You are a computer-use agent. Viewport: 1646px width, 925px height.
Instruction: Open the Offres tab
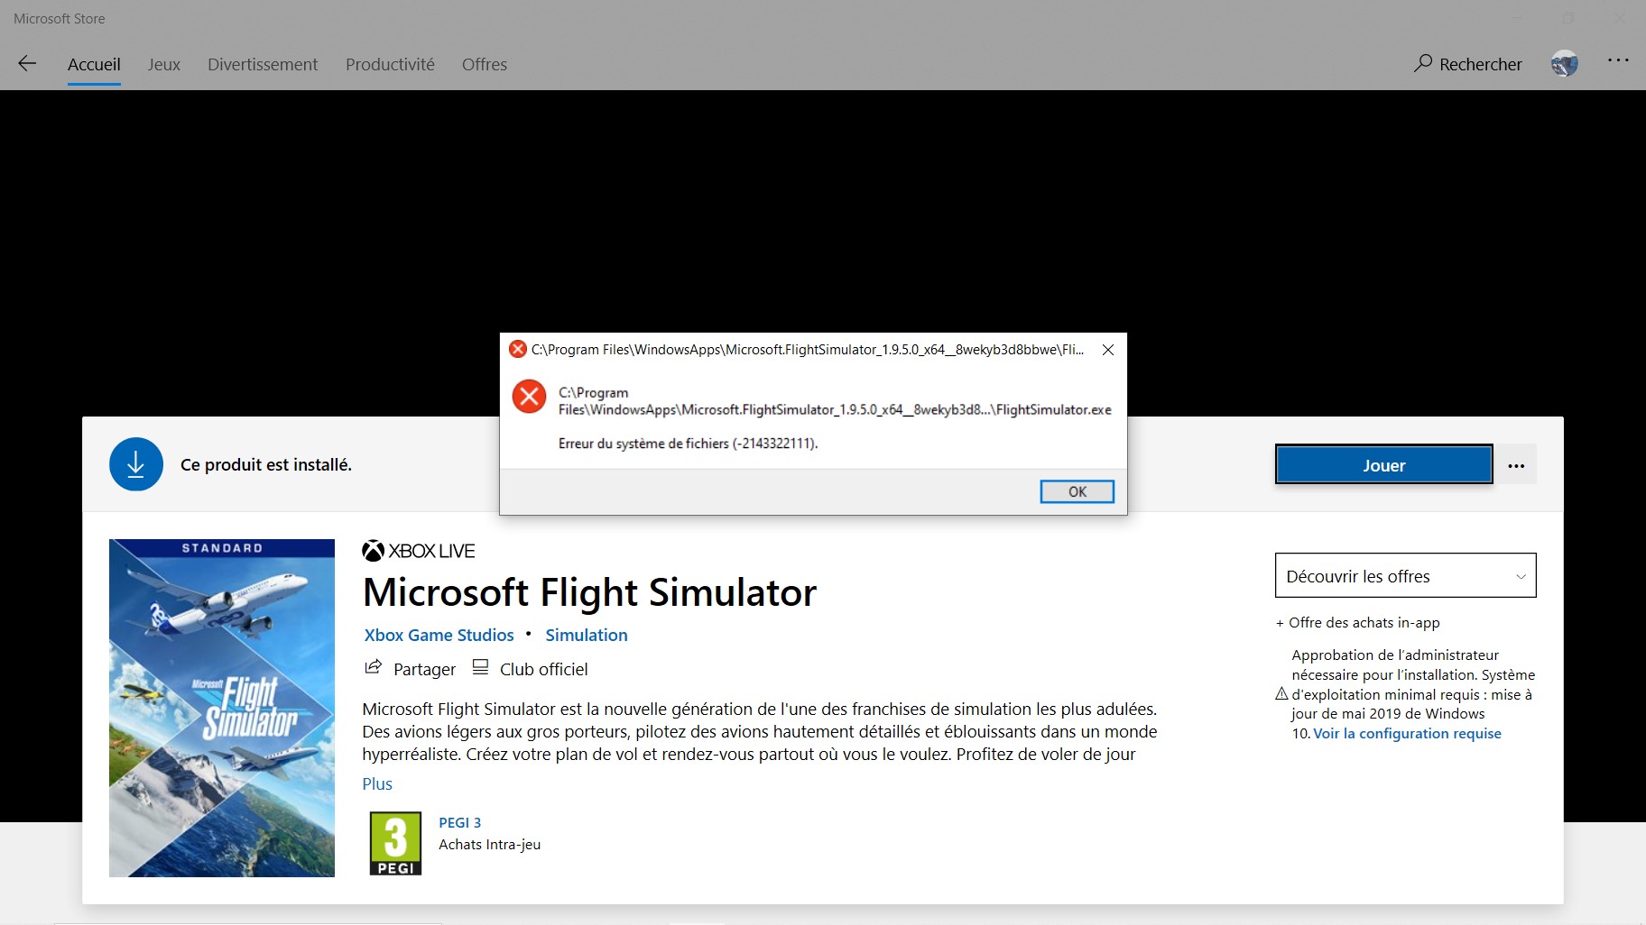coord(485,64)
